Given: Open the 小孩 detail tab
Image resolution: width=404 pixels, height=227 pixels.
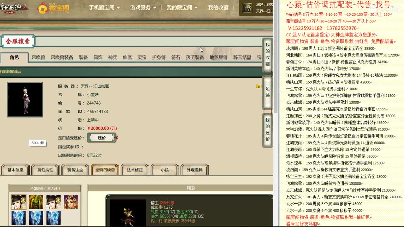Looking at the screenshot, I should coord(165,170).
